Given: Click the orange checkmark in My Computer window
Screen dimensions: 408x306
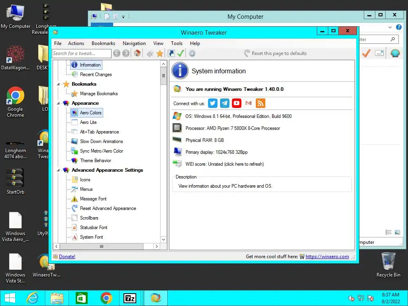Looking at the screenshot, I should pos(366,53).
